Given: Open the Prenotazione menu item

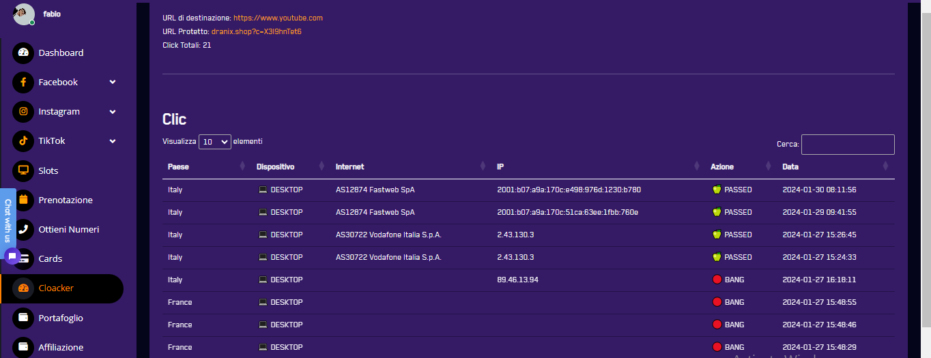Looking at the screenshot, I should coord(66,200).
